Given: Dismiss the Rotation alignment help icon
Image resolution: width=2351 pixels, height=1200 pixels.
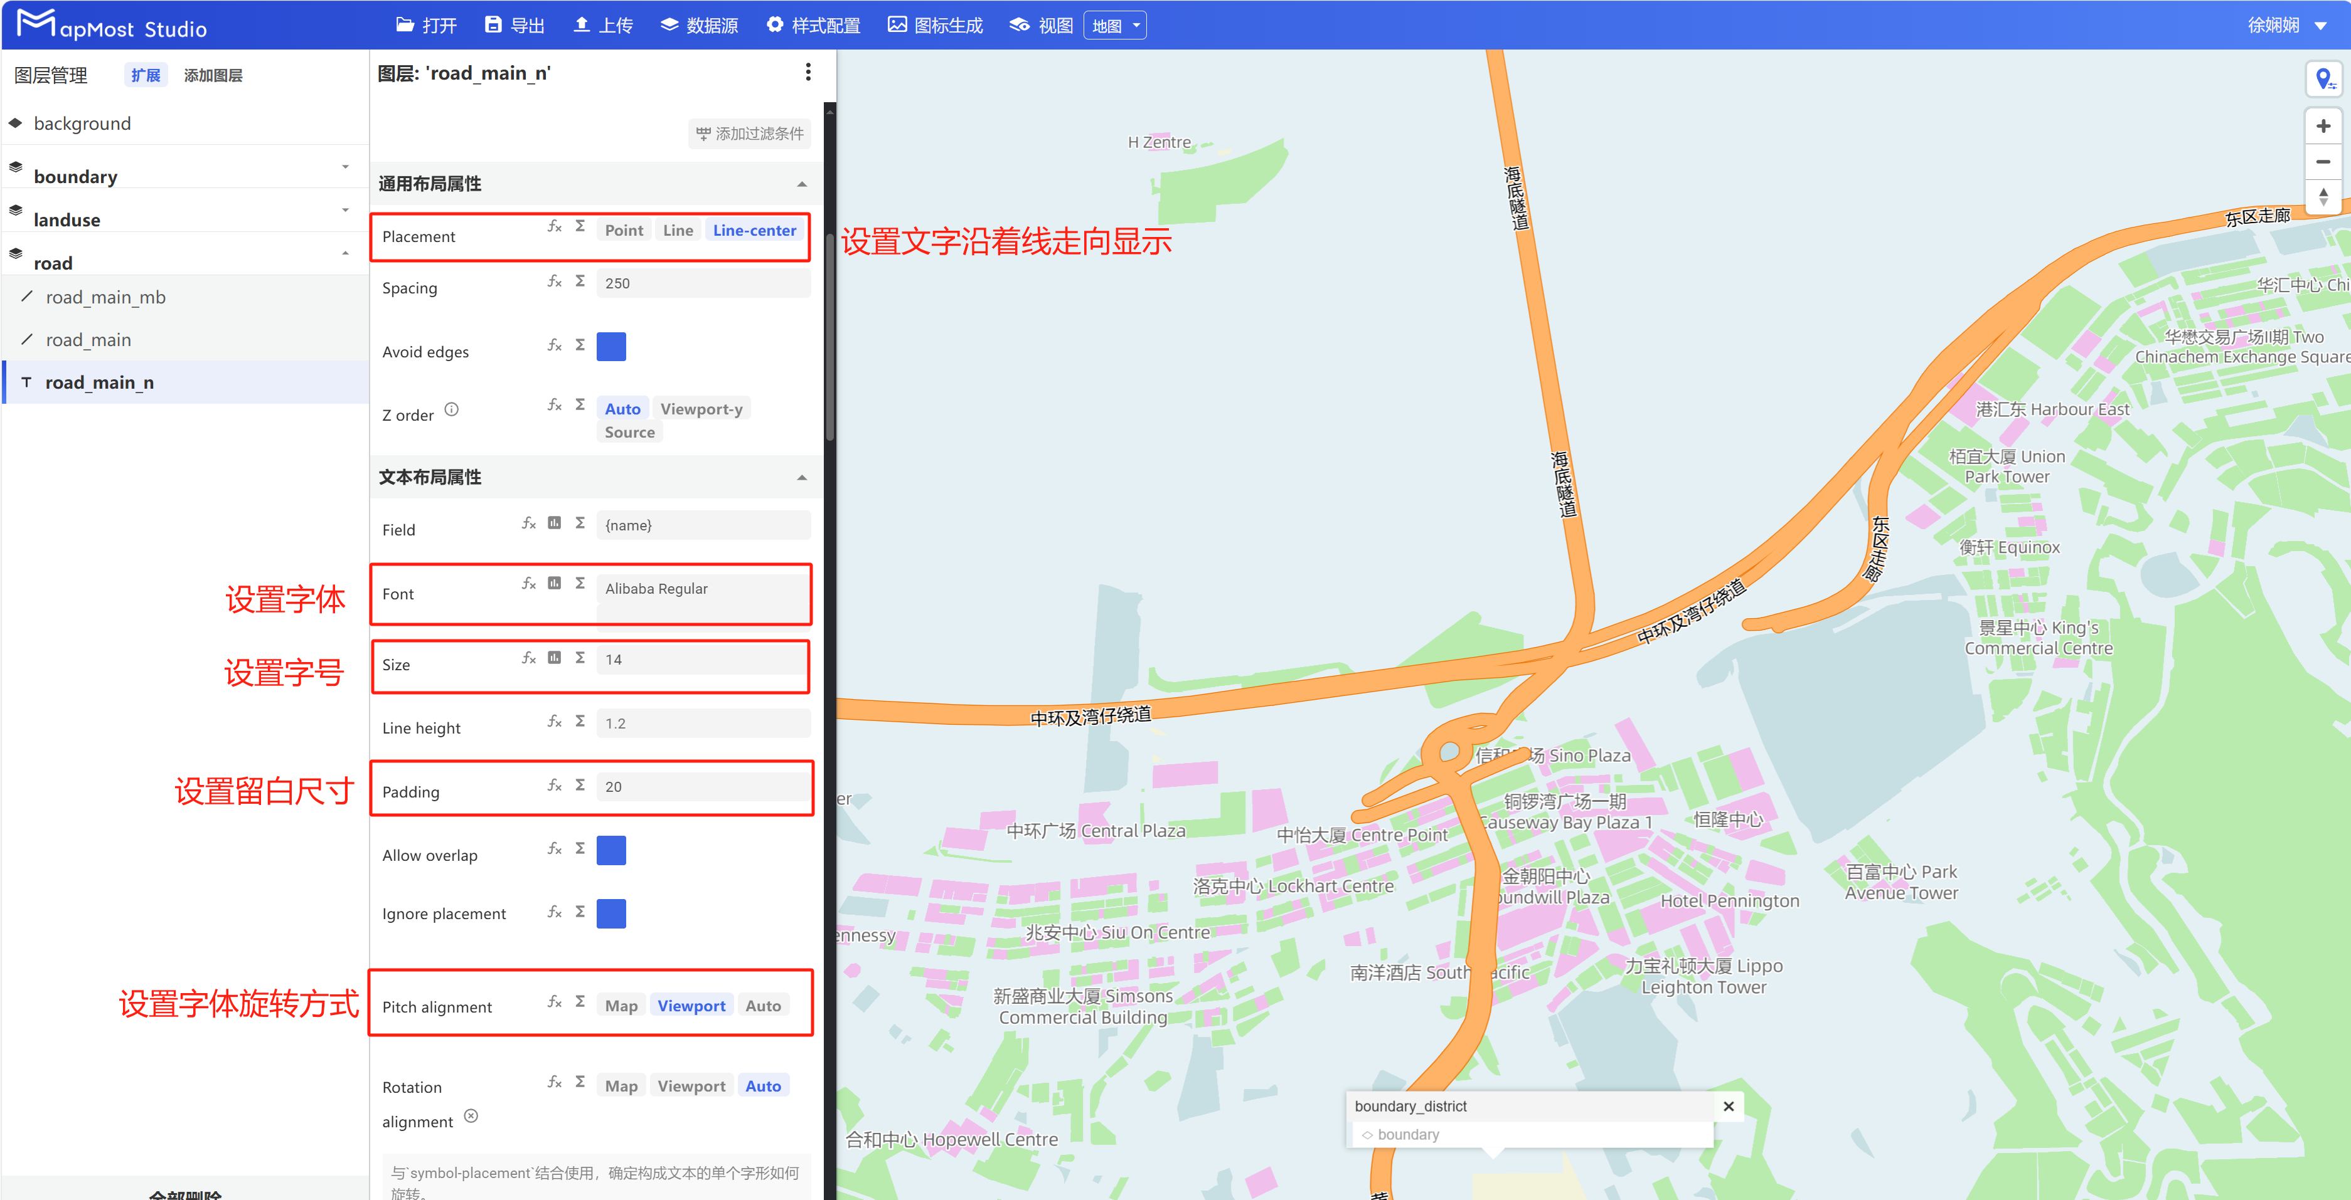Looking at the screenshot, I should click(x=471, y=1117).
